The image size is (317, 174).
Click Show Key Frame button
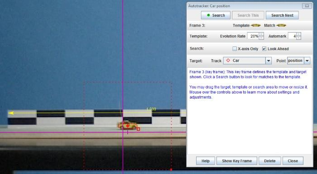237,161
